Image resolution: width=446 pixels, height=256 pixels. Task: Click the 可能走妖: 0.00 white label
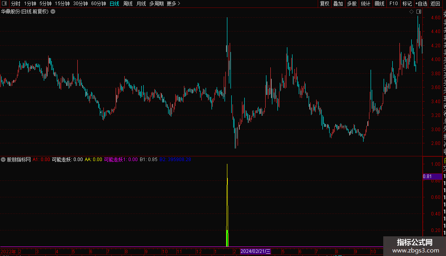67,160
